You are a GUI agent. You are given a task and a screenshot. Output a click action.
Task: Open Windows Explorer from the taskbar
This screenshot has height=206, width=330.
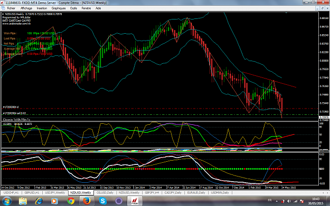tap(23, 201)
